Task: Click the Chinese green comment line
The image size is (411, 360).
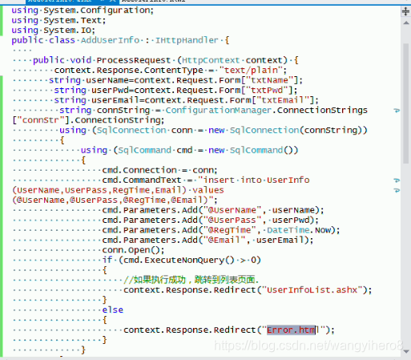Action: tap(191, 280)
